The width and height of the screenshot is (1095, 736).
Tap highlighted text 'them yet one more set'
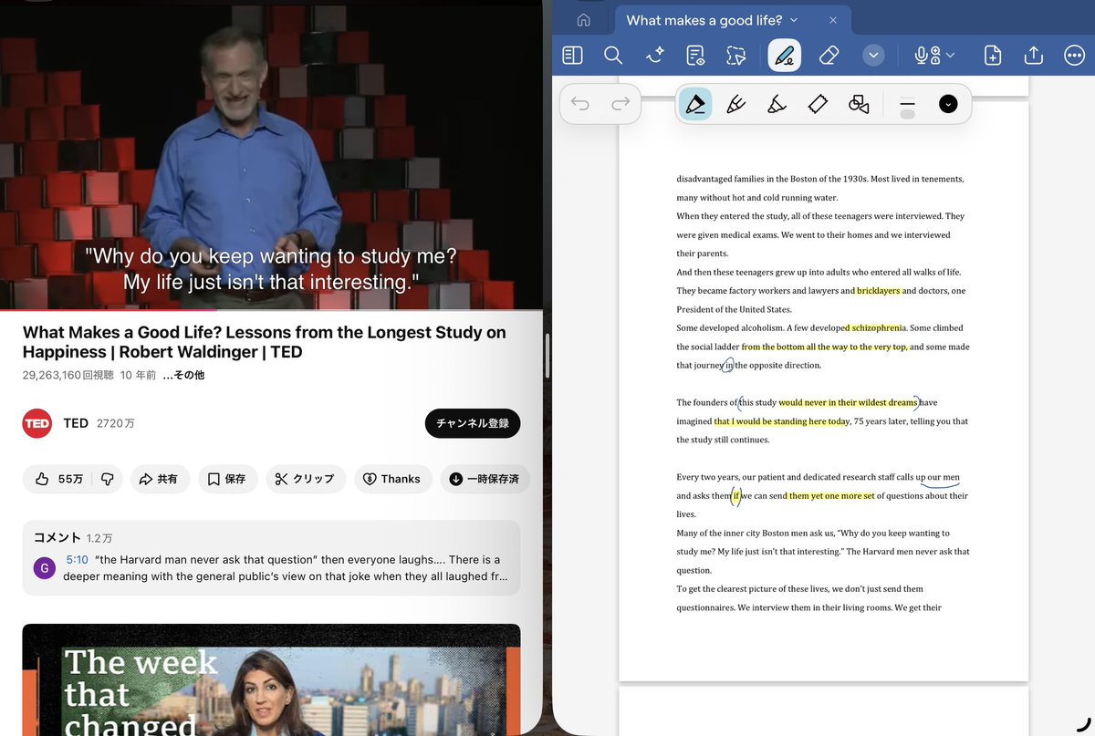[831, 496]
